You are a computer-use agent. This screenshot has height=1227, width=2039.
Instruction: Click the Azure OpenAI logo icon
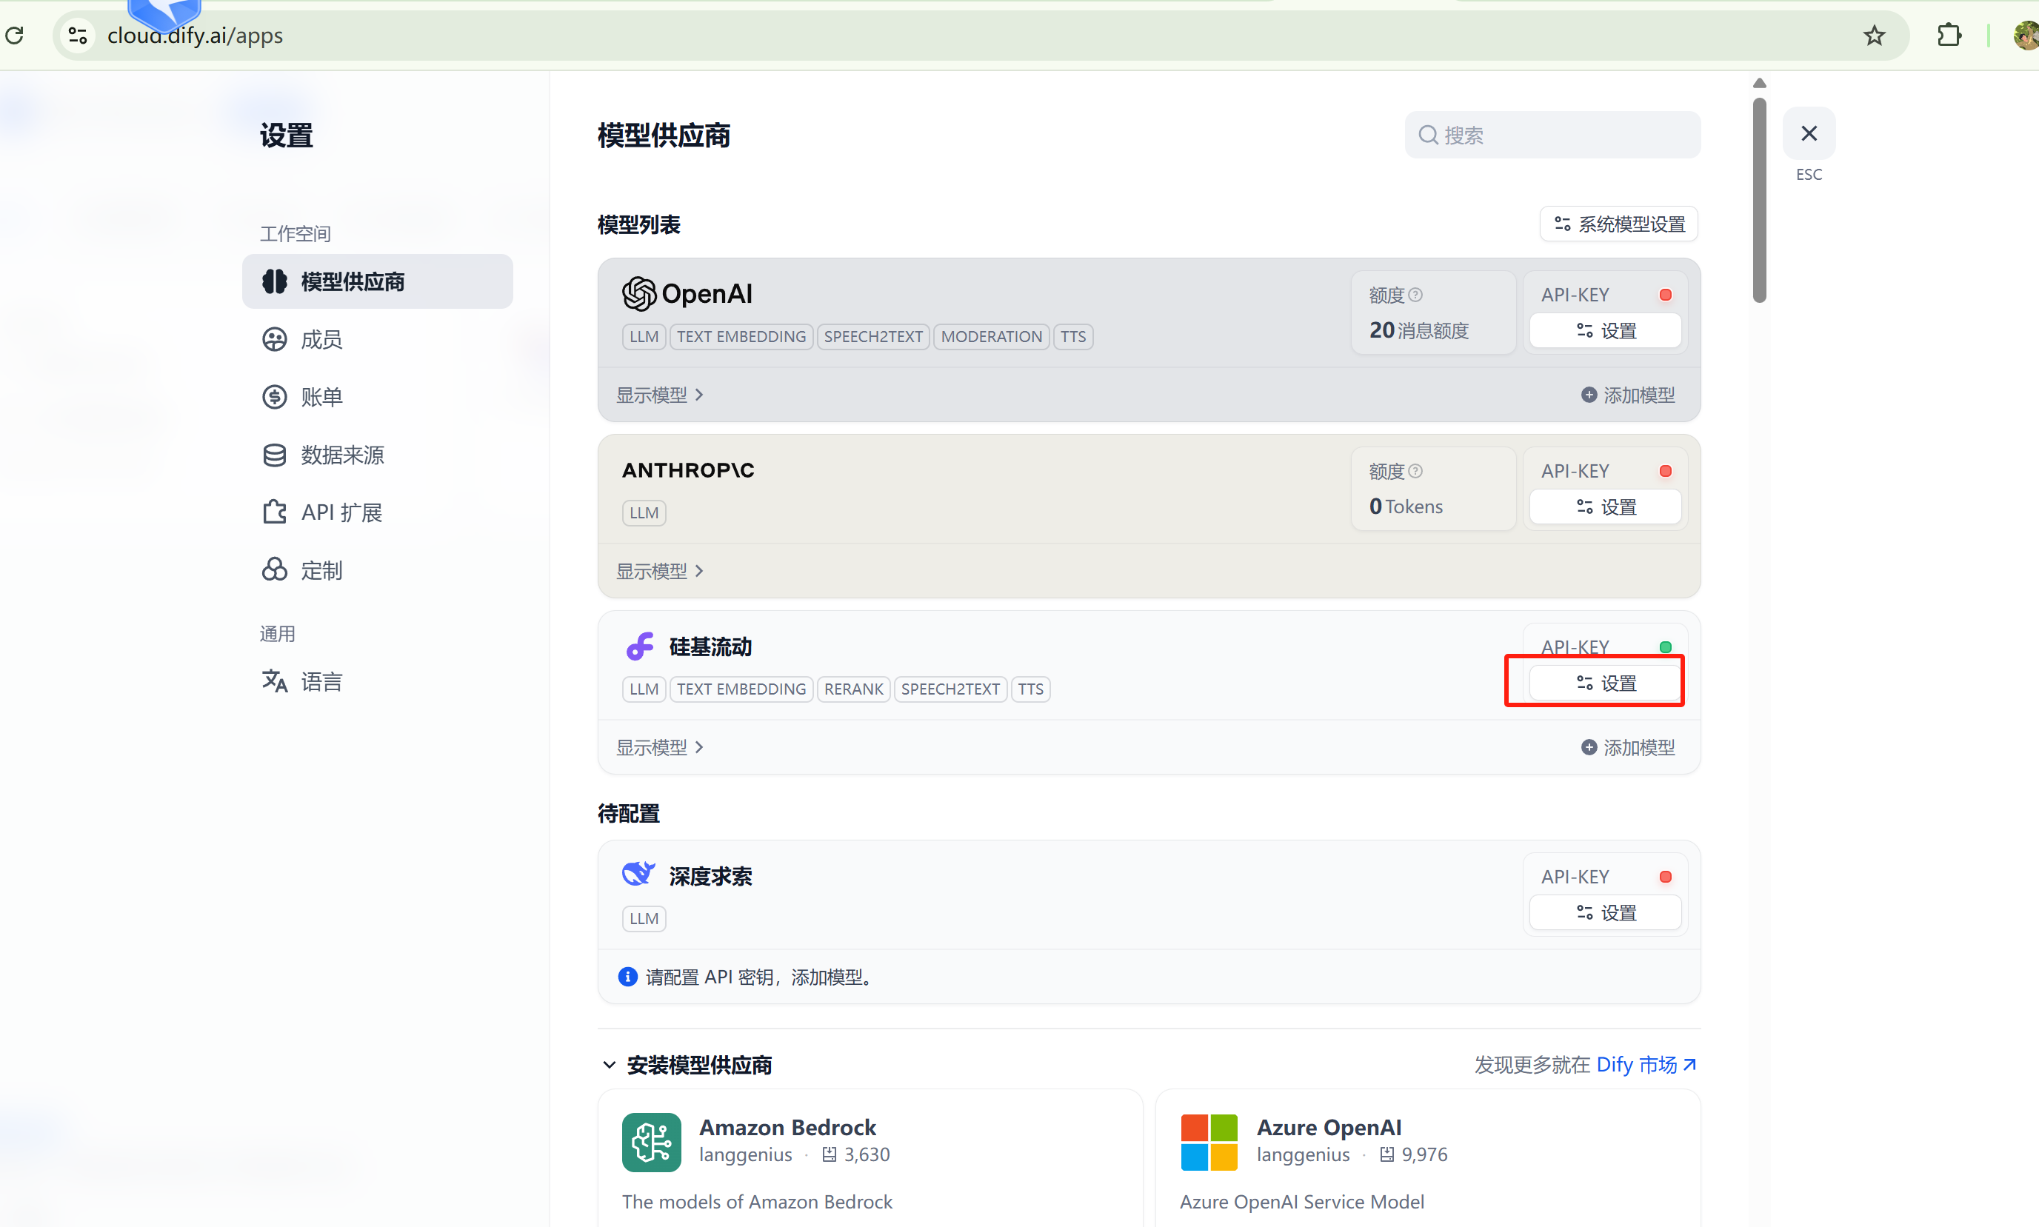coord(1209,1142)
